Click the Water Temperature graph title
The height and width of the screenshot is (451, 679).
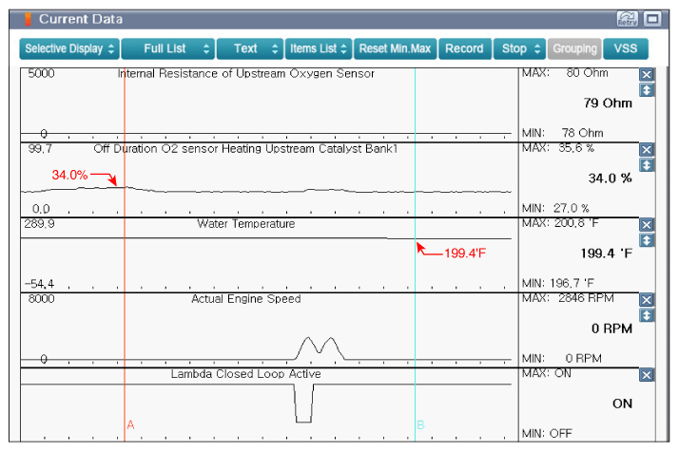coord(246,223)
